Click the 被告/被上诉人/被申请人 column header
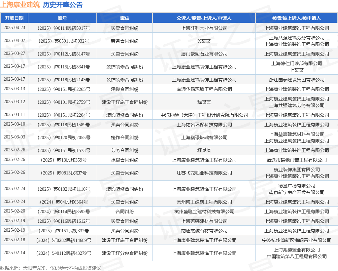 tap(297, 18)
